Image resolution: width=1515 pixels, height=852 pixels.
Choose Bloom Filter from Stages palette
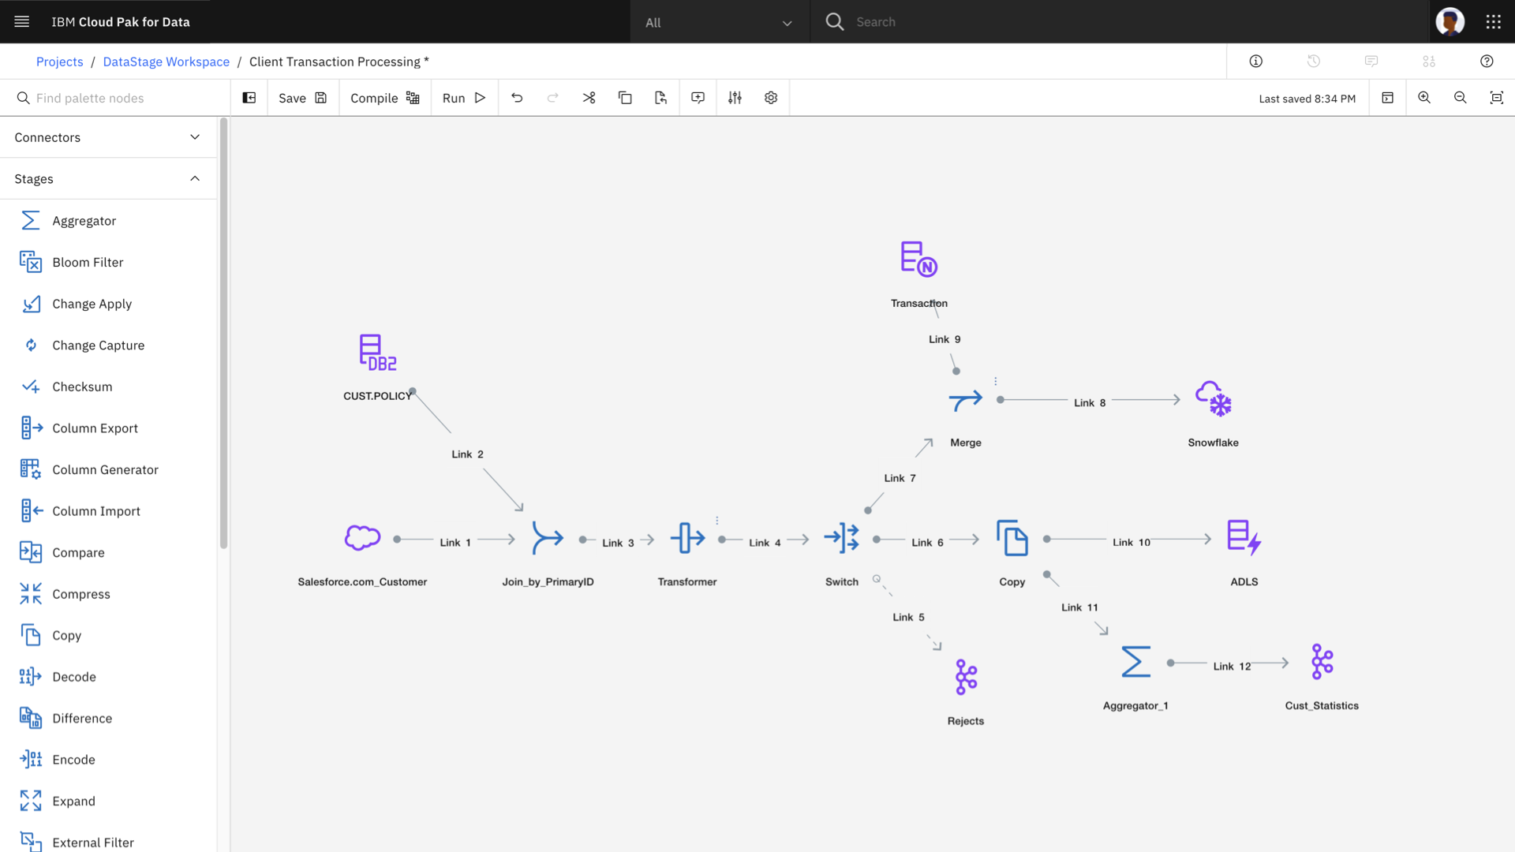point(88,263)
